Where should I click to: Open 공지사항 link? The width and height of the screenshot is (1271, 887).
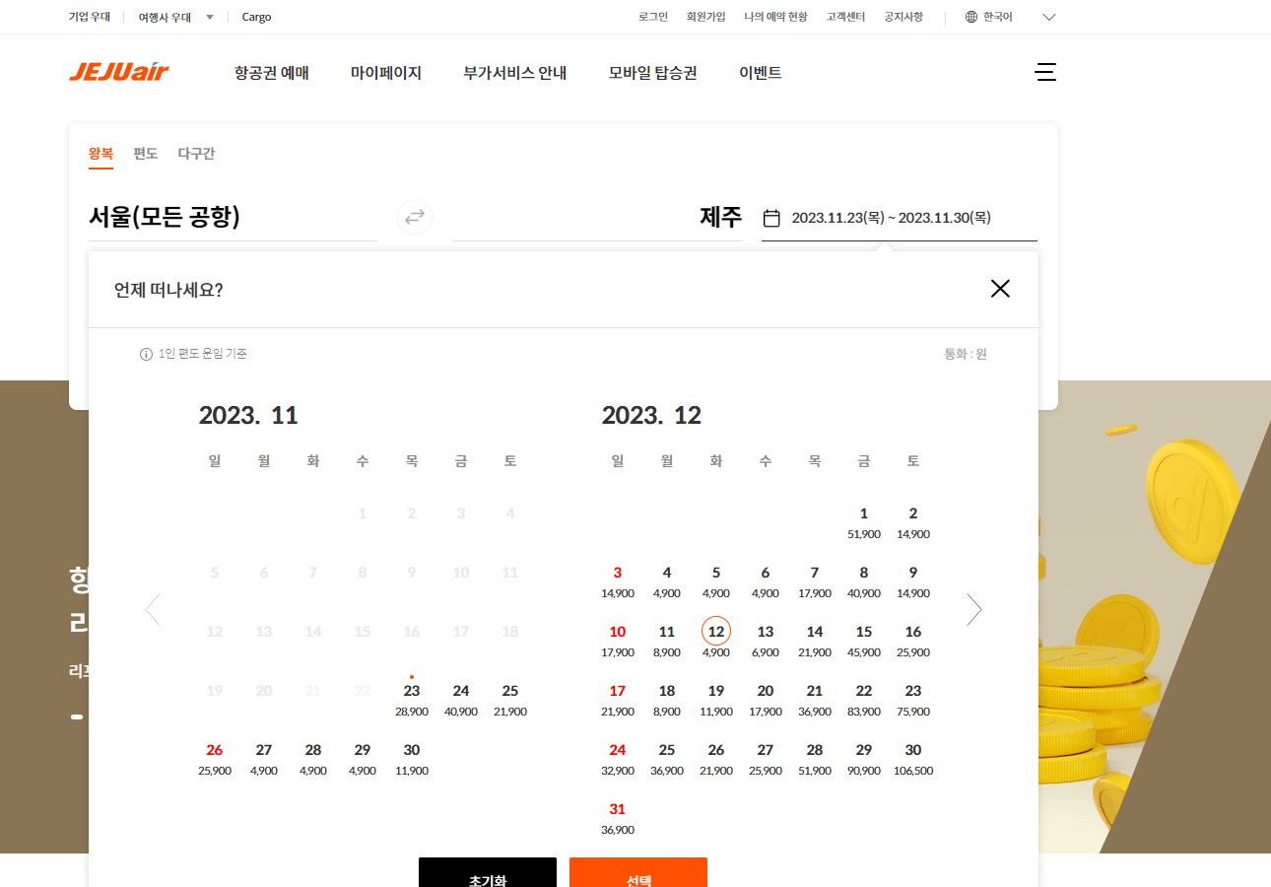point(903,17)
